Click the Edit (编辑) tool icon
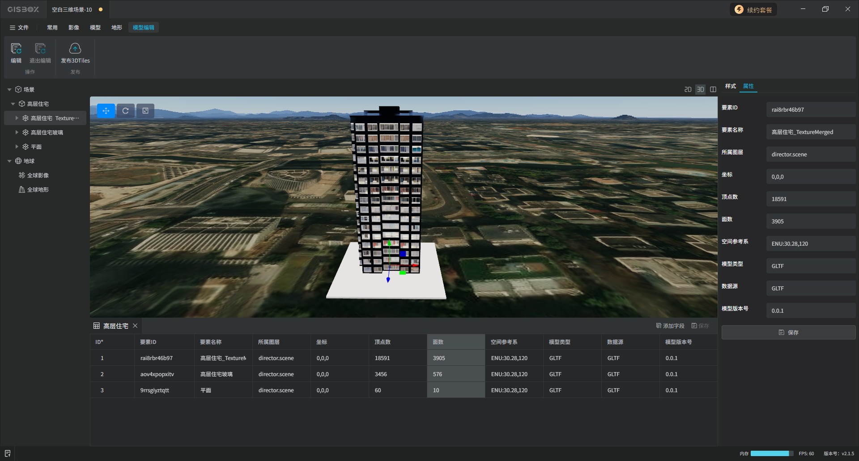The image size is (859, 461). point(16,49)
